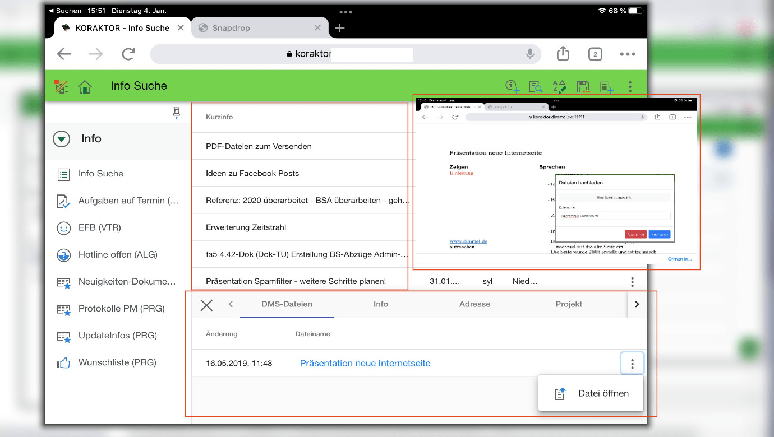
Task: Close the detail panel with the X
Action: (206, 305)
